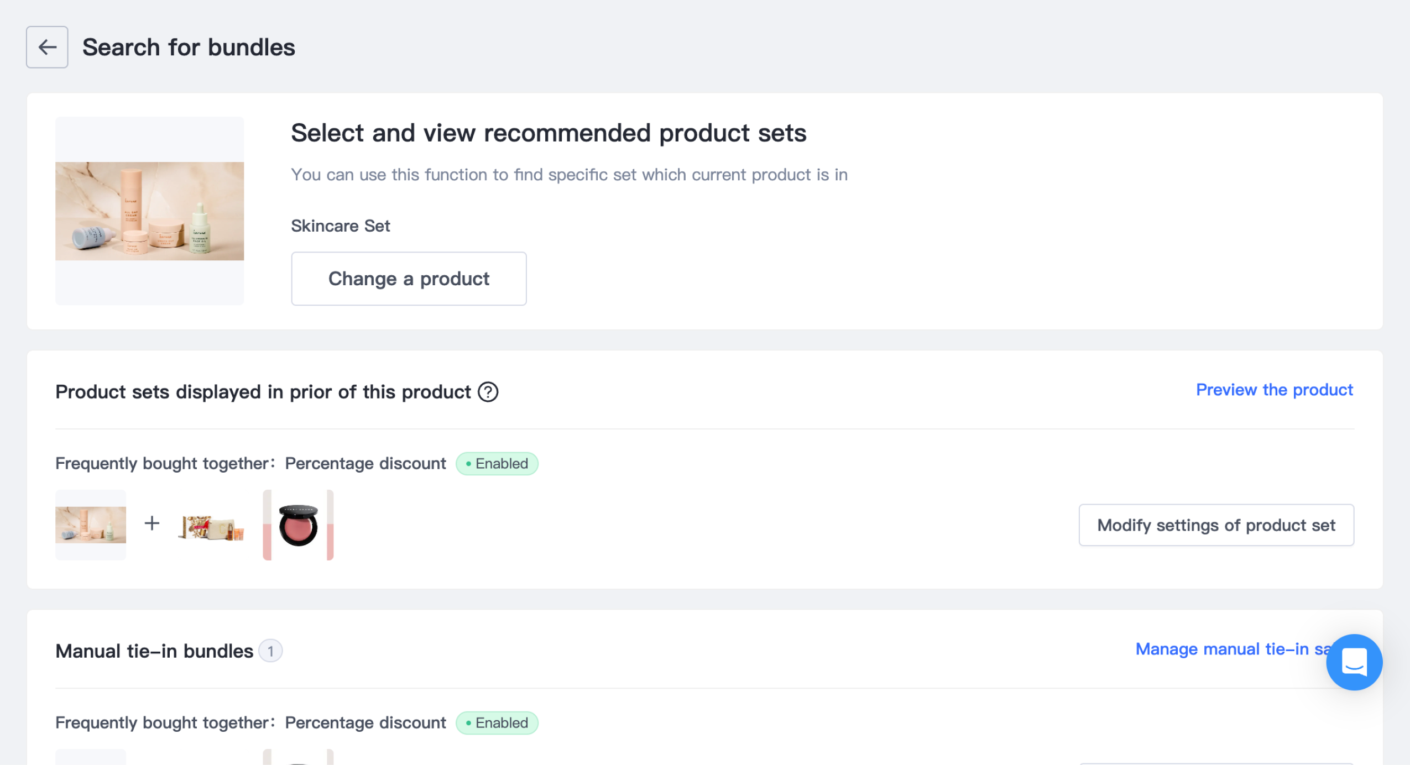Select the pink blush compact thumbnail
The image size is (1410, 765).
coord(298,525)
